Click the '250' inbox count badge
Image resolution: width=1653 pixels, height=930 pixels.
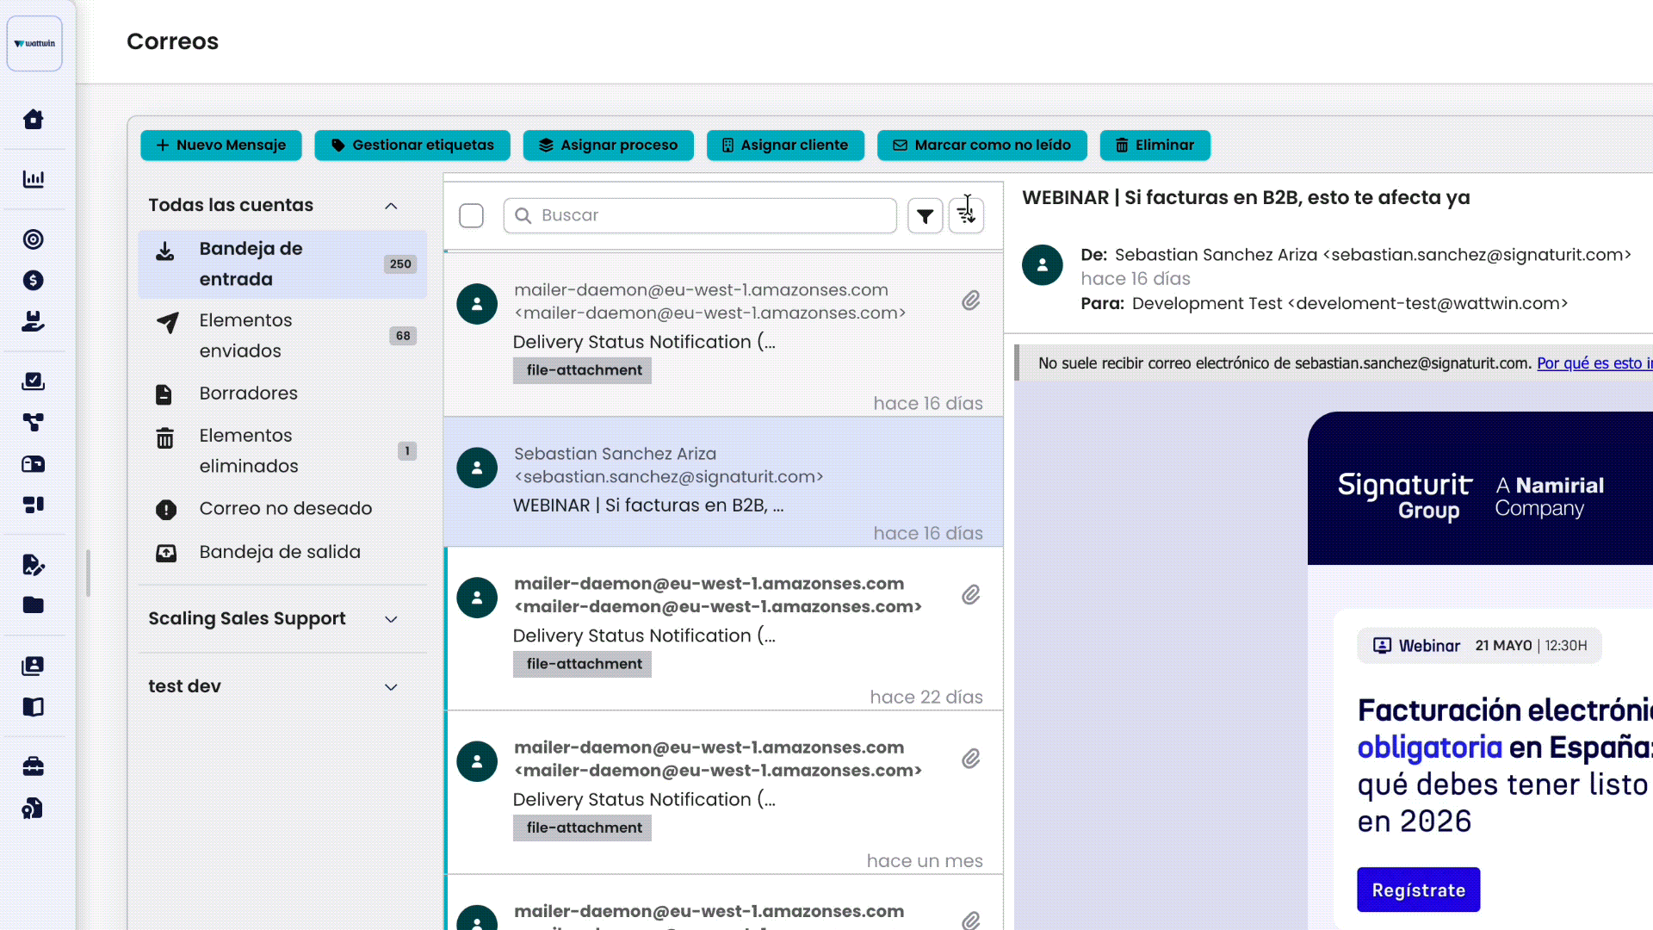400,264
